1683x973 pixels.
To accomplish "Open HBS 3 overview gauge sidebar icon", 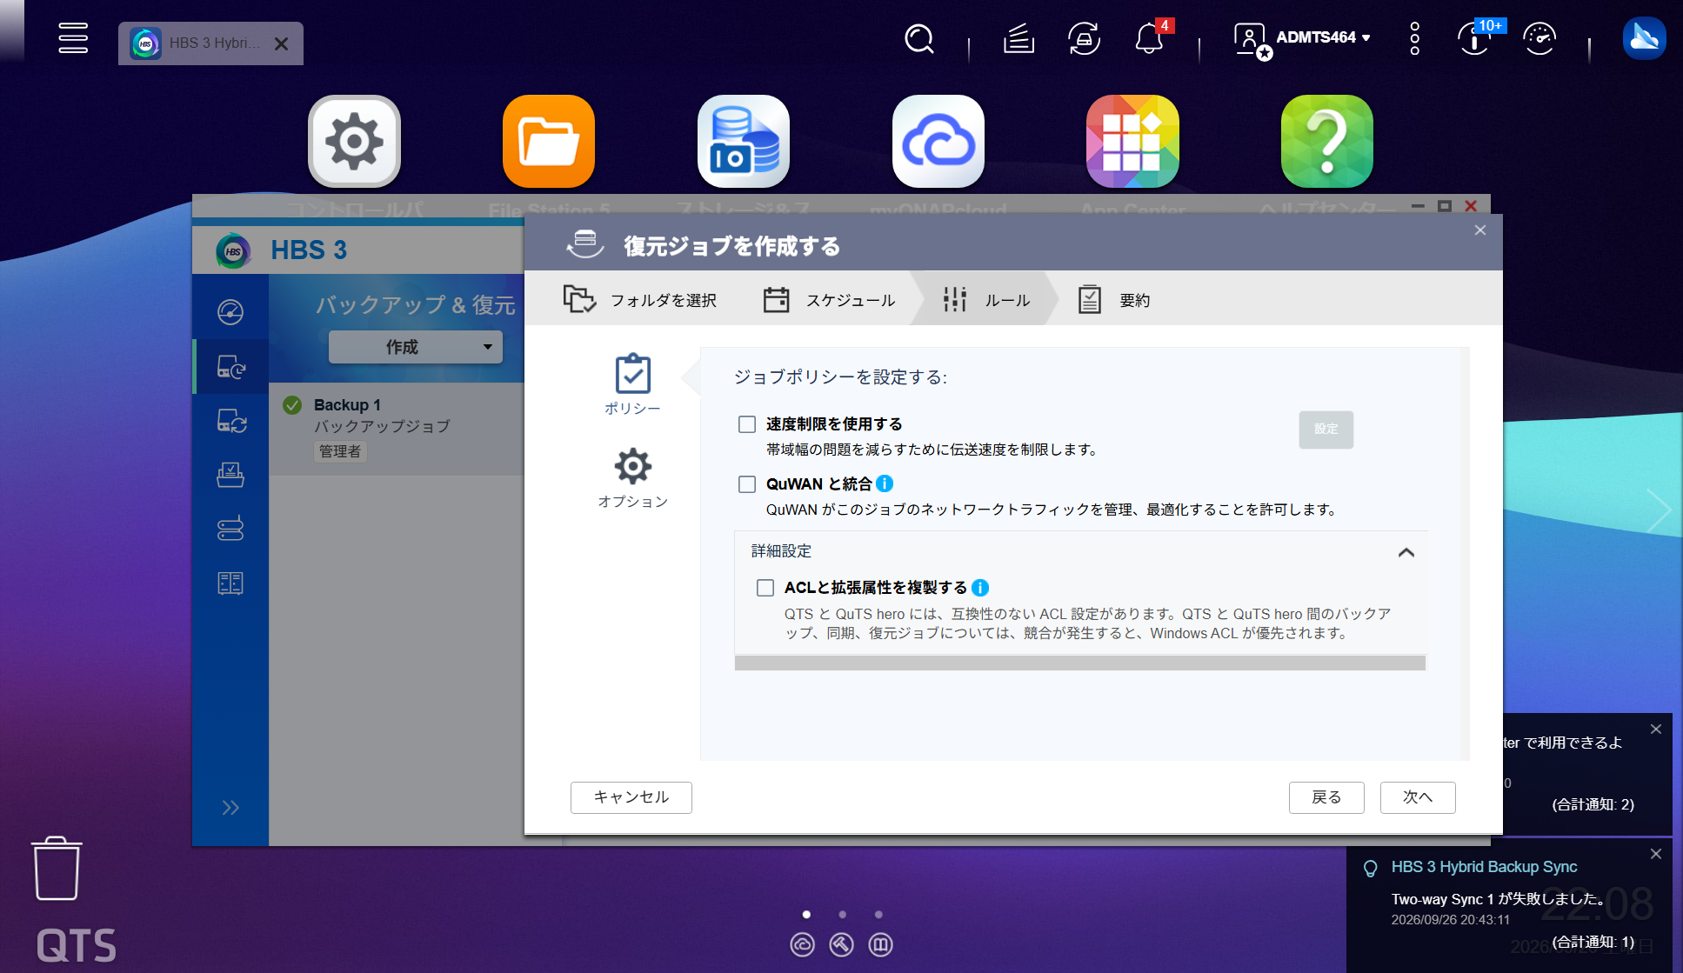I will (x=230, y=312).
